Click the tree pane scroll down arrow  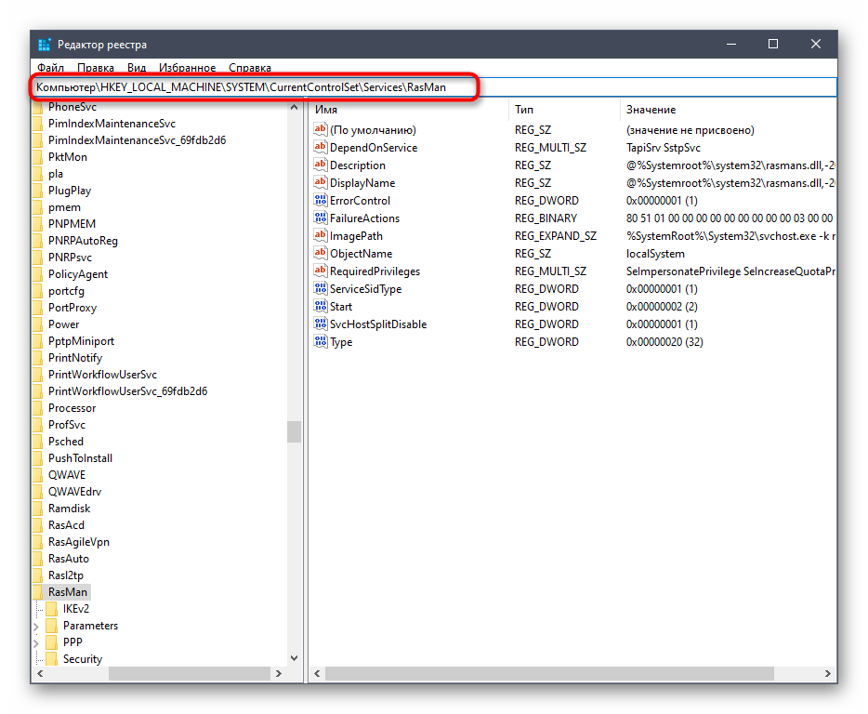(295, 658)
